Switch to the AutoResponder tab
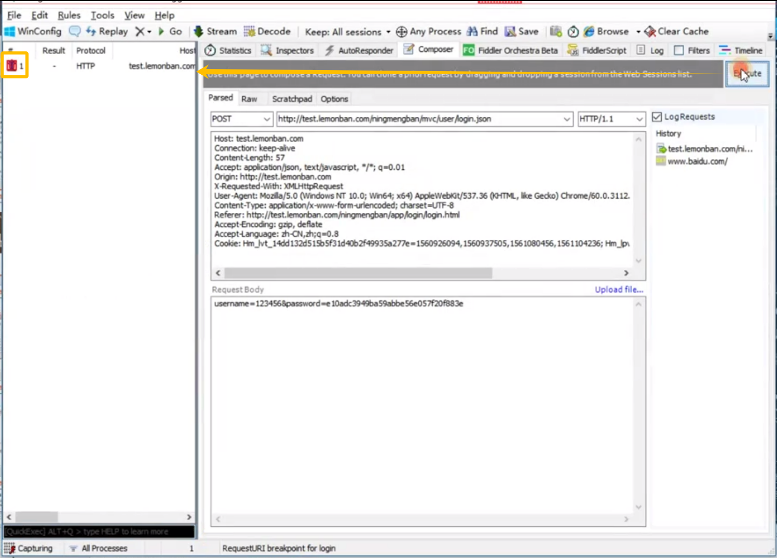 [359, 50]
